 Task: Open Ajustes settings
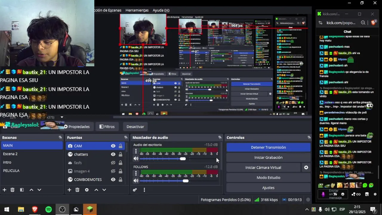pyautogui.click(x=268, y=188)
